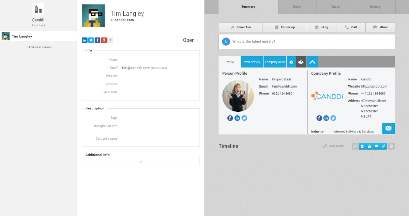Select the Web Activity widget tab

pos(252,62)
